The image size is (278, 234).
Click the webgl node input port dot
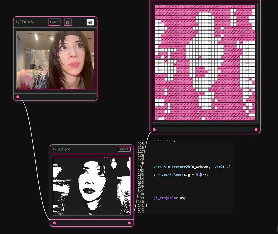click(54, 223)
